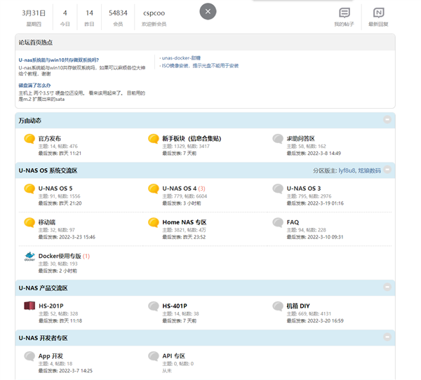
Task: Open moderator lyf8u8 profile link
Action: click(347, 170)
